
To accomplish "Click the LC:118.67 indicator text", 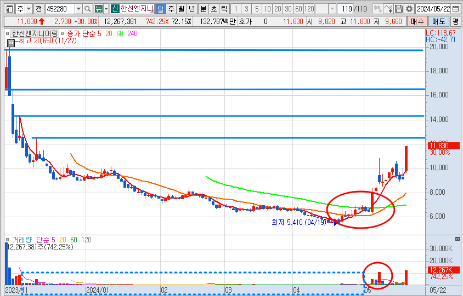I will click(x=441, y=33).
